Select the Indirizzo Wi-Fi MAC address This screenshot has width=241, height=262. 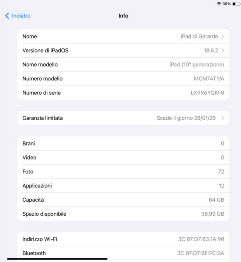pos(201,239)
